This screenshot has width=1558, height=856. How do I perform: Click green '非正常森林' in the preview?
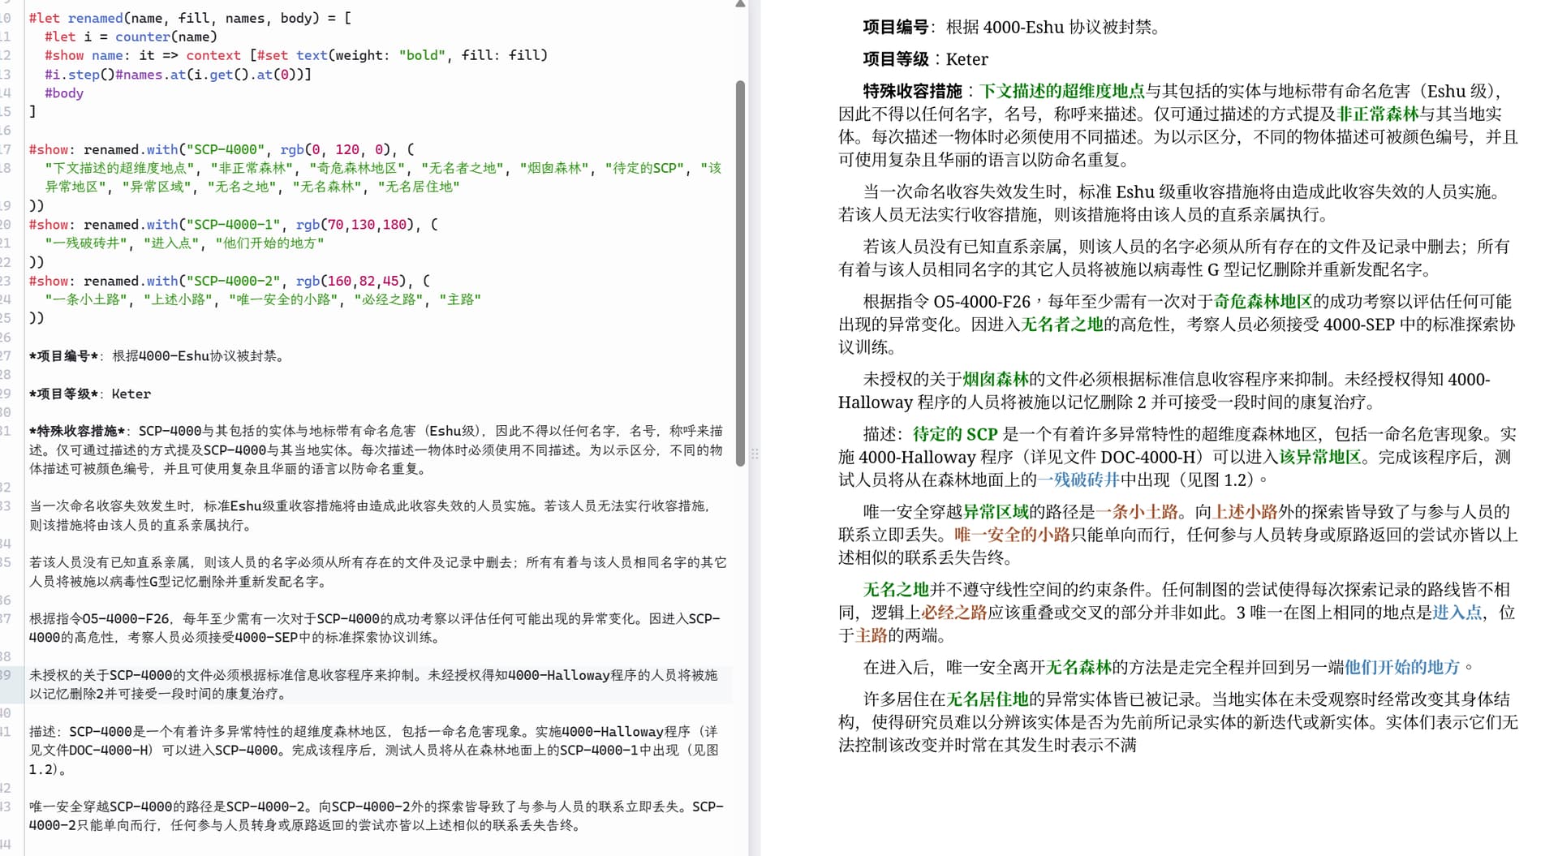[1377, 114]
